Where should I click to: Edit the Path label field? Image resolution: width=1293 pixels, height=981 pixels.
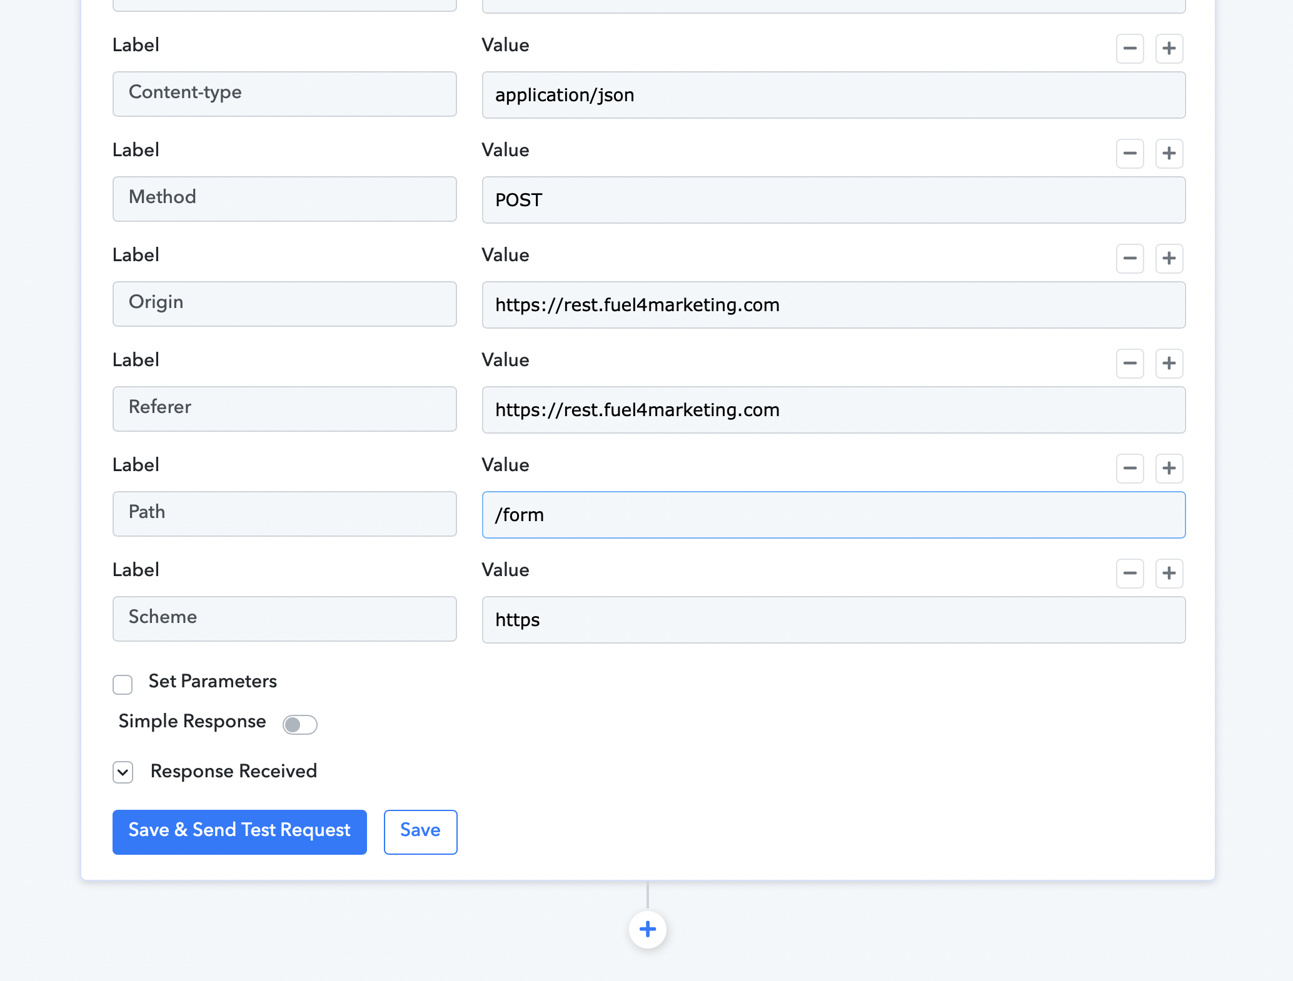(284, 514)
